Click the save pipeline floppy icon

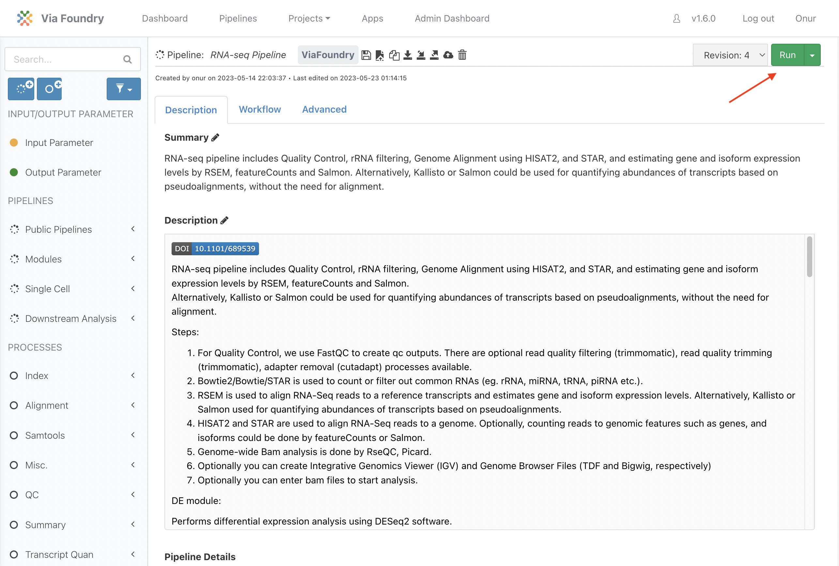[x=366, y=55]
